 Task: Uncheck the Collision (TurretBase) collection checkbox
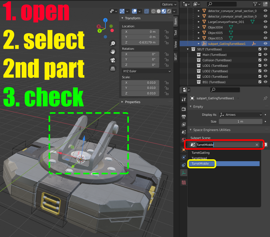pos(260,60)
